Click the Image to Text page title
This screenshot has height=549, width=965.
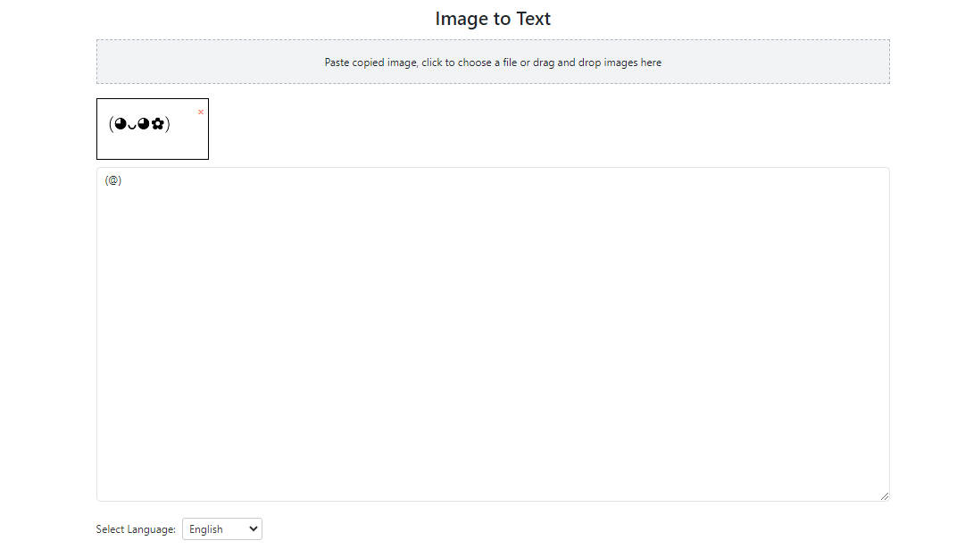coord(493,18)
